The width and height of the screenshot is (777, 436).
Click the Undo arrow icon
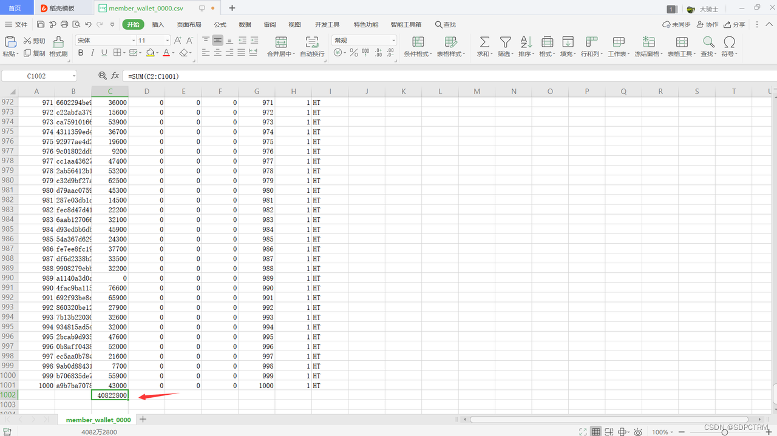(89, 24)
